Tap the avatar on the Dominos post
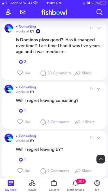The width and height of the screenshot is (108, 192). tap(9, 28)
